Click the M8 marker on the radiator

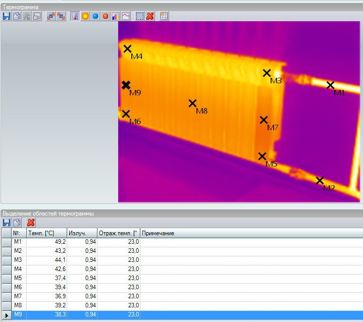192,103
